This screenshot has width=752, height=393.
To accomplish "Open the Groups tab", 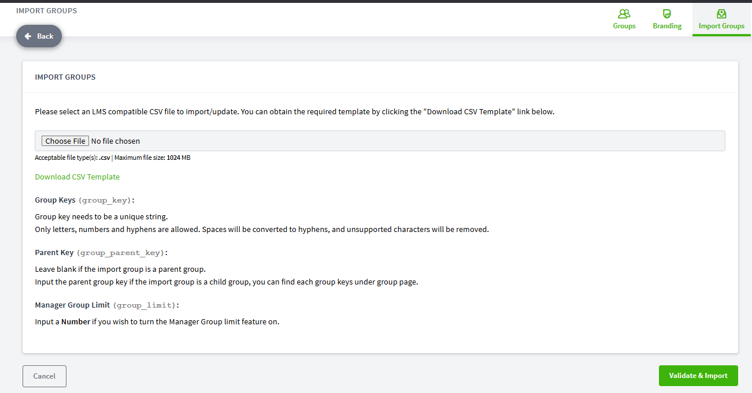I will pos(624,20).
